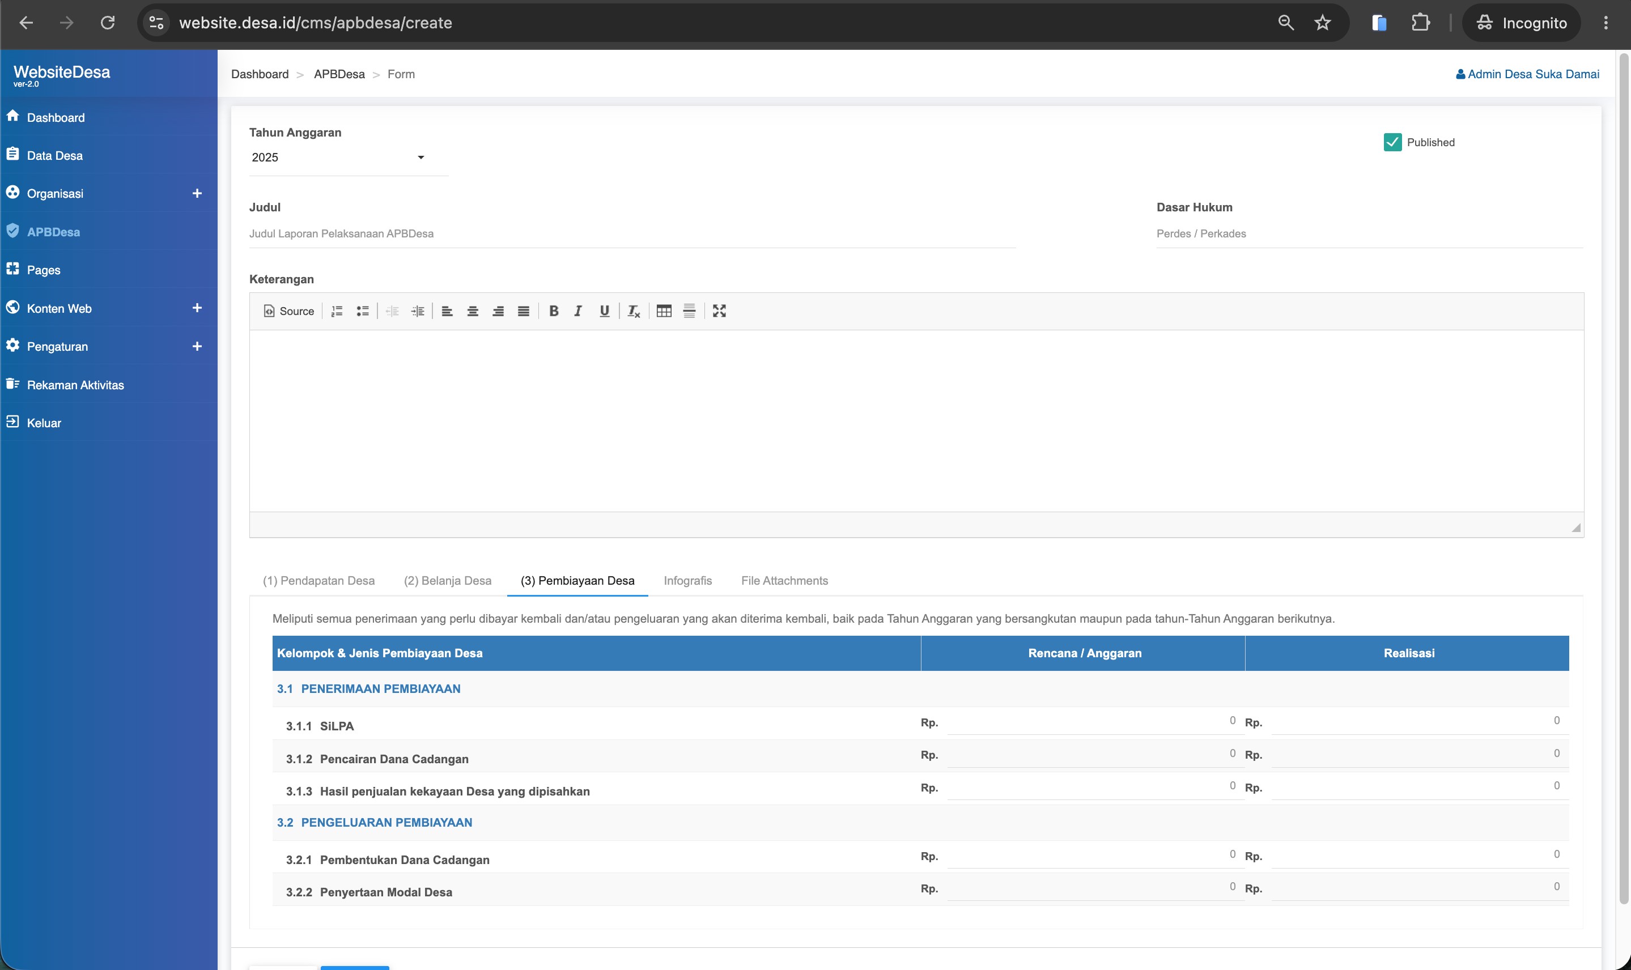The image size is (1631, 970).
Task: Toggle italic formatting
Action: point(578,311)
